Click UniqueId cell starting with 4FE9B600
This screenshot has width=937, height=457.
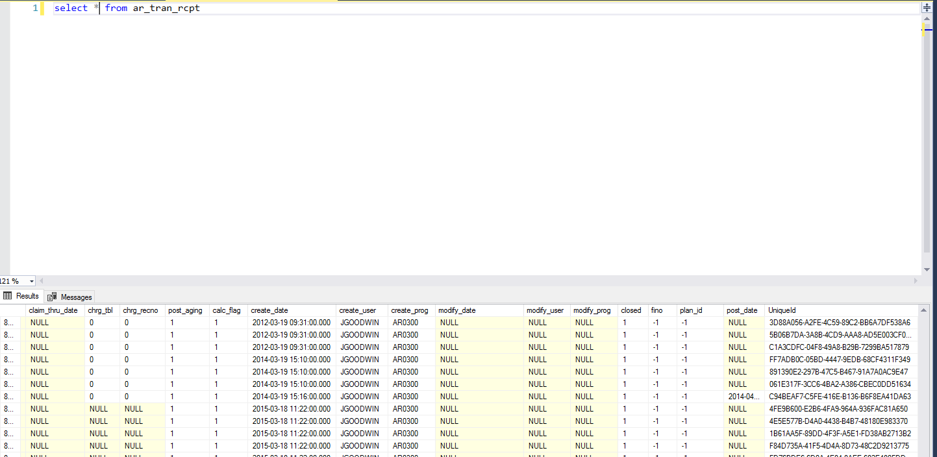tap(842, 409)
